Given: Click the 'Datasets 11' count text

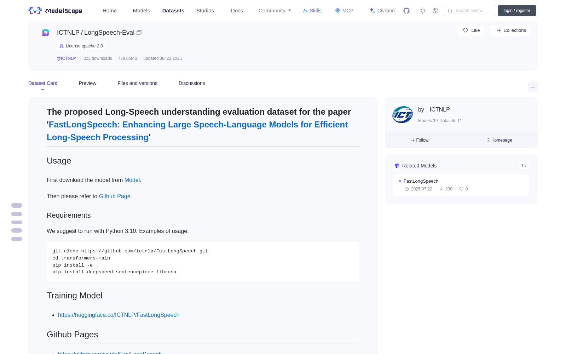Looking at the screenshot, I should point(451,121).
